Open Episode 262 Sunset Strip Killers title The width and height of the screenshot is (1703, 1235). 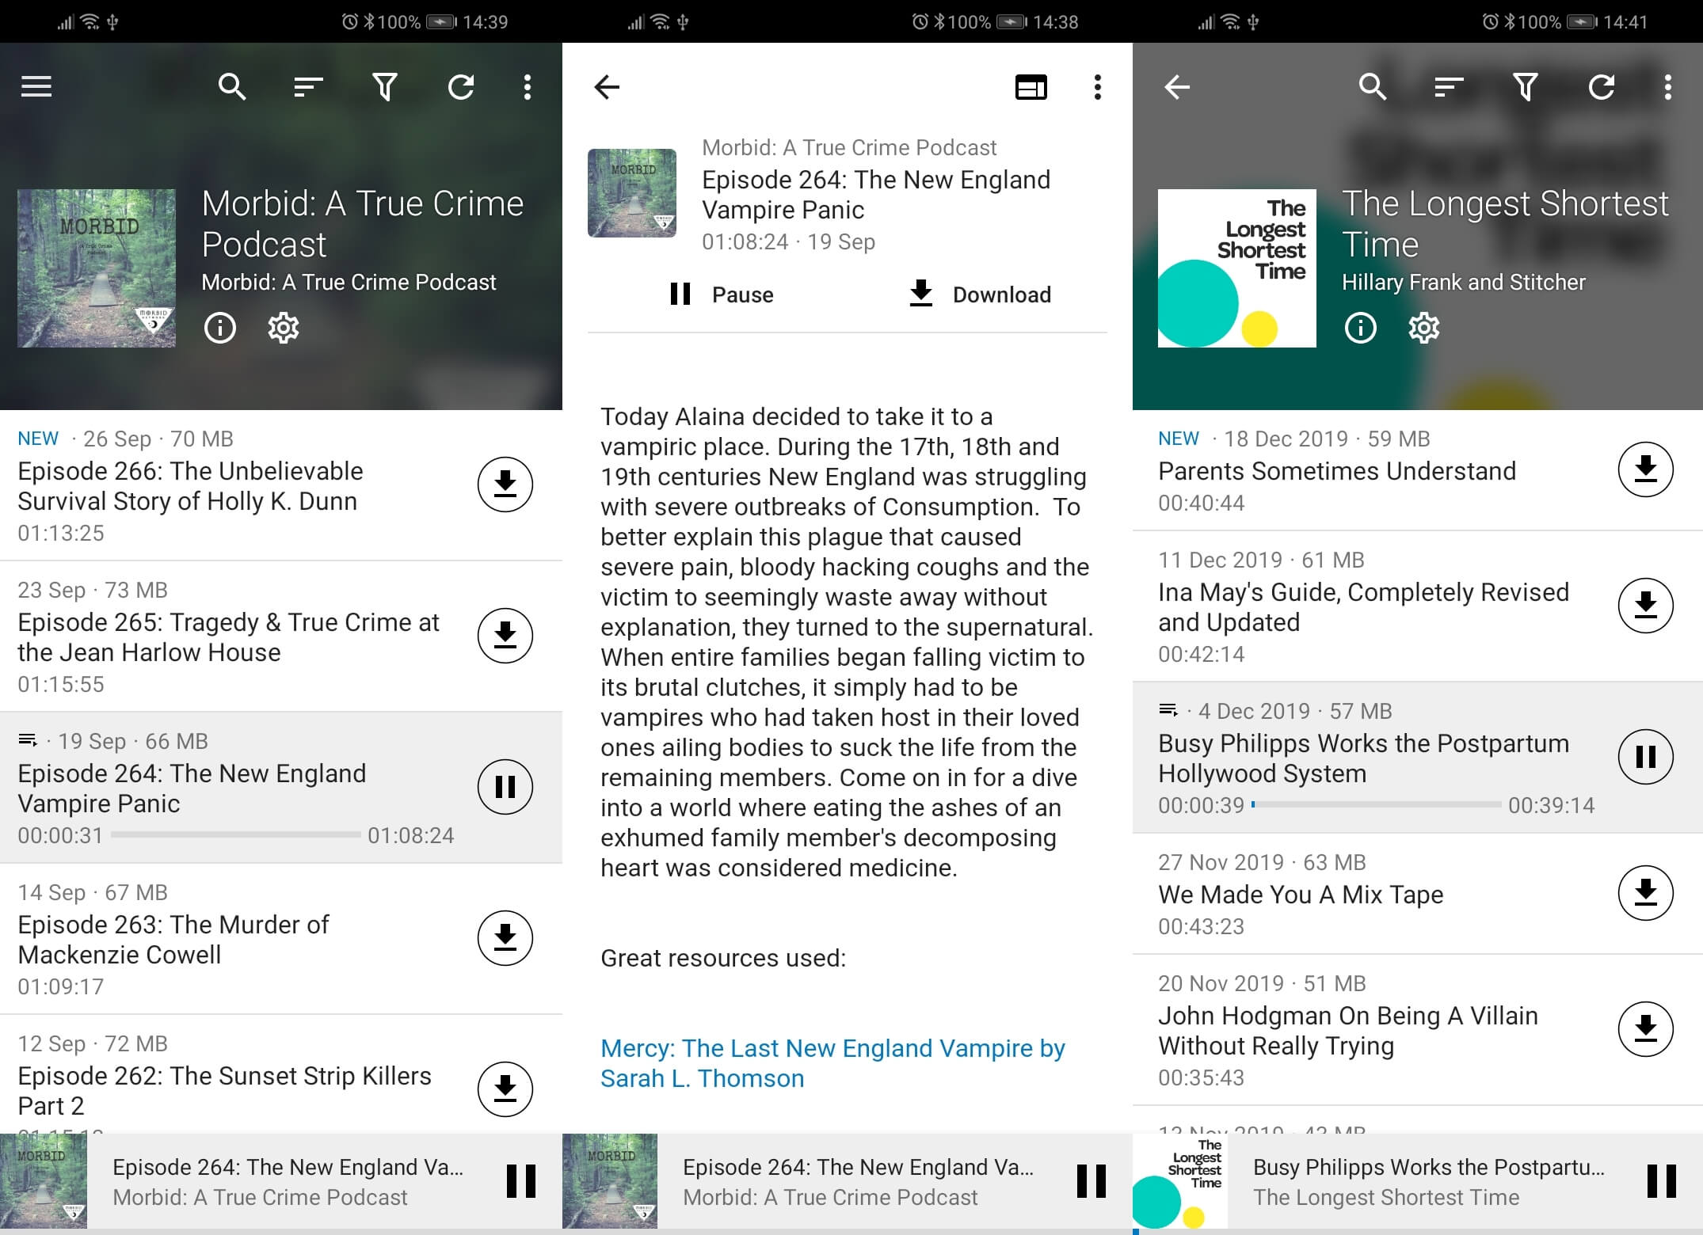(224, 1091)
